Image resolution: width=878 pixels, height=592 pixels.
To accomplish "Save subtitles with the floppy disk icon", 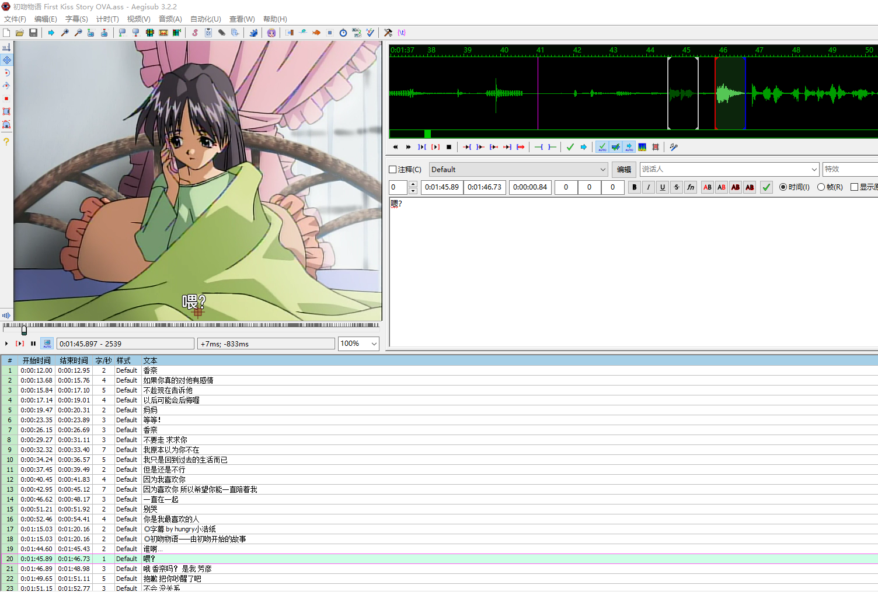I will (33, 33).
